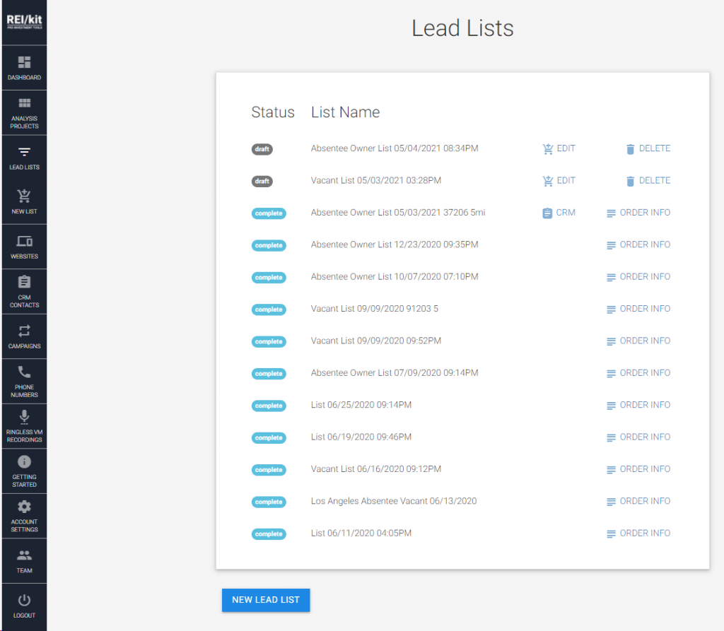View Team members via the people icon

(x=24, y=560)
